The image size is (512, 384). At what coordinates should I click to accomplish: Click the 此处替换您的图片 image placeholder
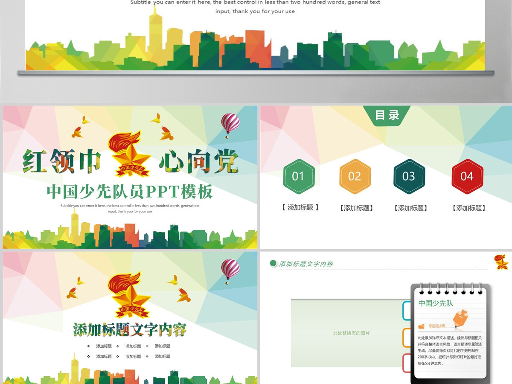pyautogui.click(x=351, y=333)
